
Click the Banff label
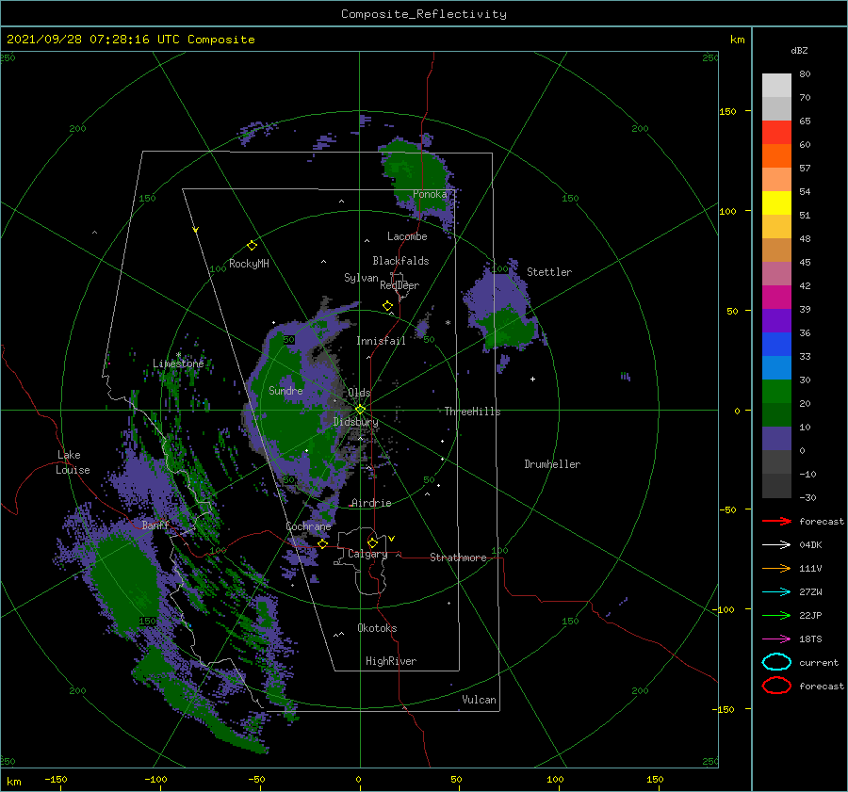(x=155, y=525)
